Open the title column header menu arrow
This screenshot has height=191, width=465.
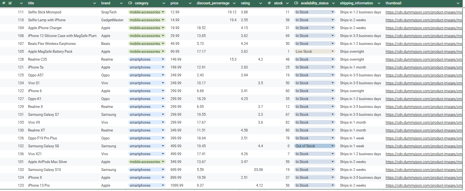pos(94,3)
